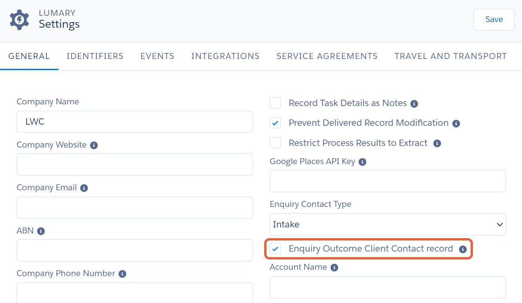Enable Record Task Details as Notes checkbox
Viewport: 522px width, 303px height.
pyautogui.click(x=275, y=103)
